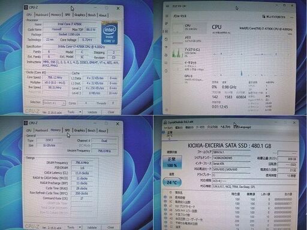Open 編集(E) menu in CrystalDiskInfo
This screenshot has width=307, height=230.
(x=179, y=128)
